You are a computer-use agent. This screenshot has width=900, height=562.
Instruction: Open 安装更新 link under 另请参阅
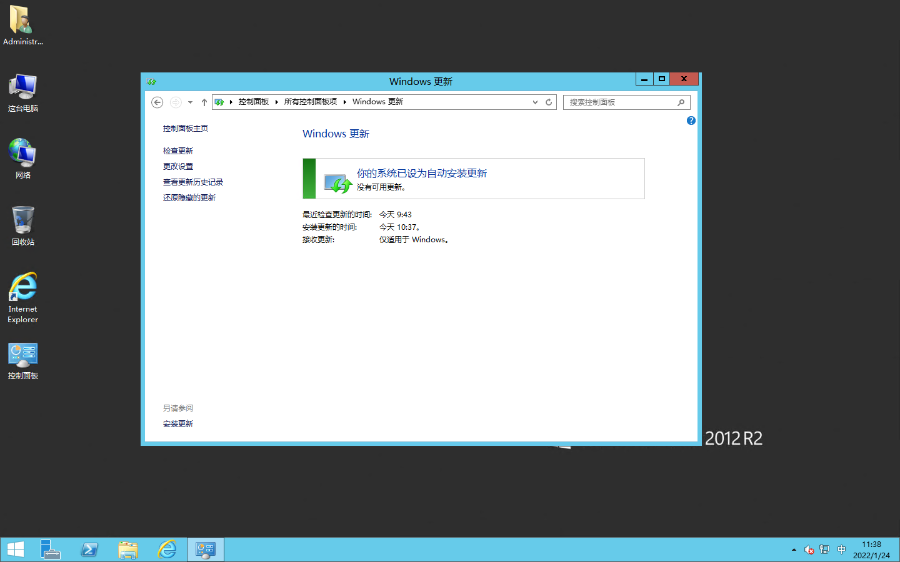178,424
